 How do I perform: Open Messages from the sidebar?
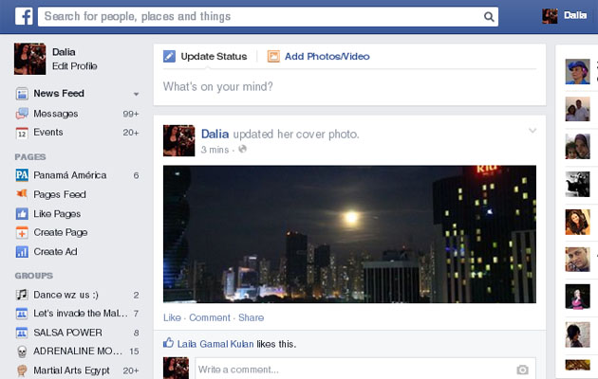[x=55, y=114]
